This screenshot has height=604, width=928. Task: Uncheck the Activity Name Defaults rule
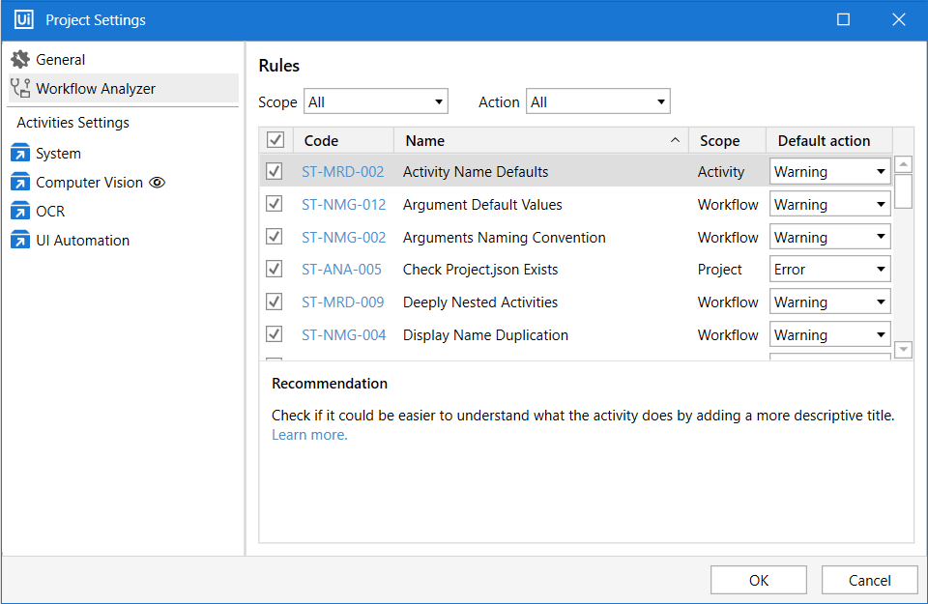(x=275, y=172)
